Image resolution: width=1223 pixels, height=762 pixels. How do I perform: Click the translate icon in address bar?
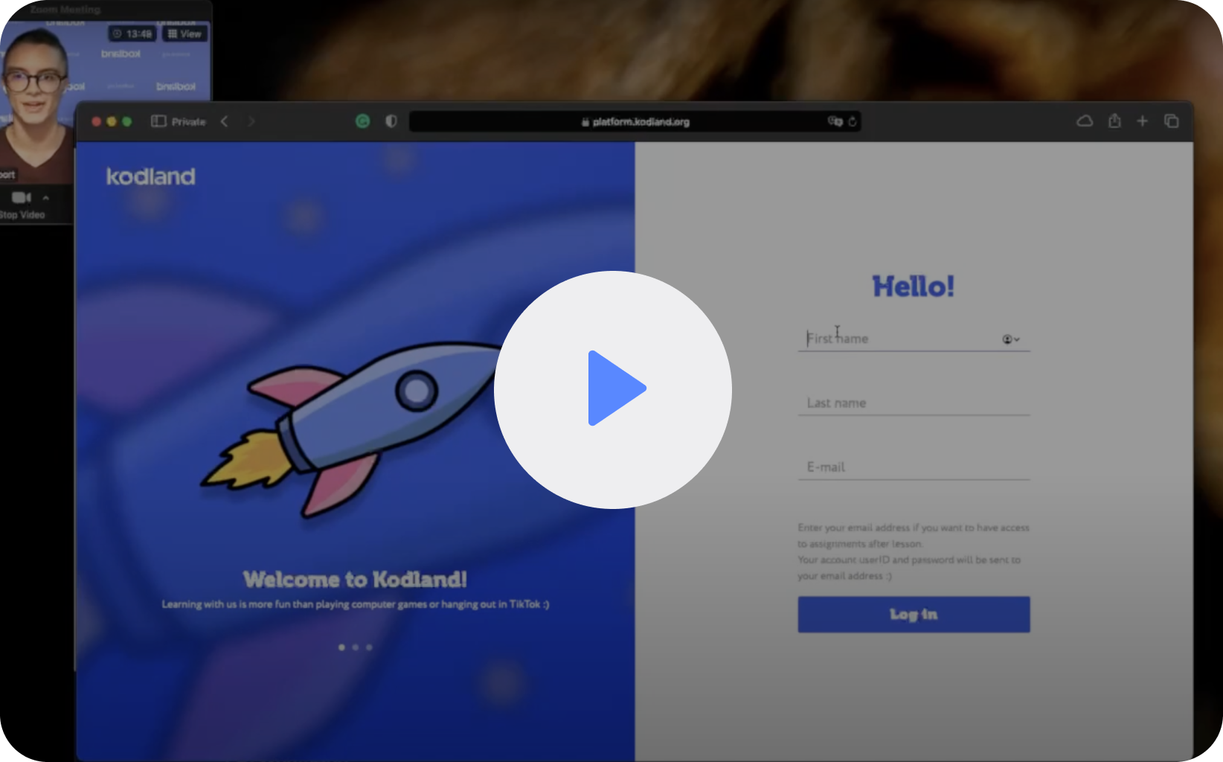[x=835, y=121]
